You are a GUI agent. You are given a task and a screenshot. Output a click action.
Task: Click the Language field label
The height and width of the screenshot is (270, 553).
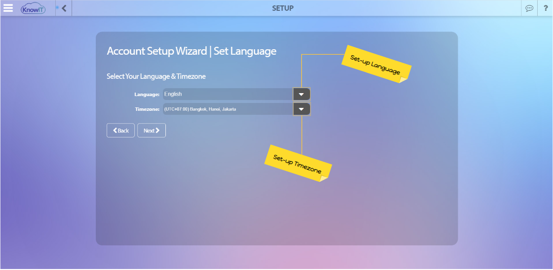tap(147, 94)
